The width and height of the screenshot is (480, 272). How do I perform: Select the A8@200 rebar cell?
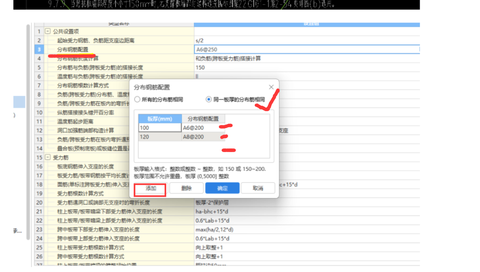[203, 137]
